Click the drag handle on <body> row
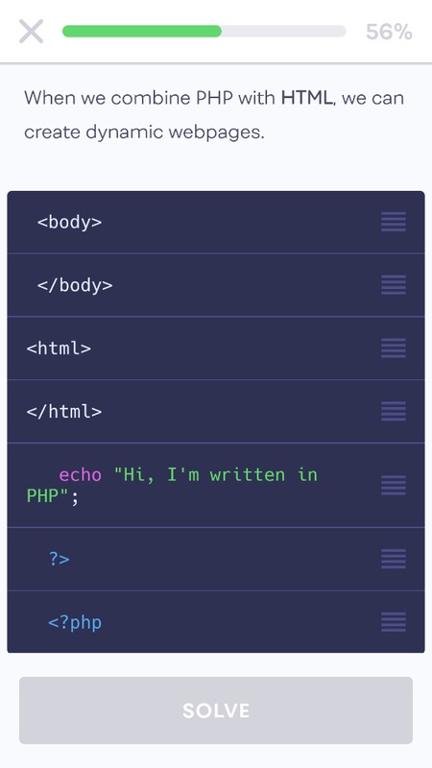 pyautogui.click(x=394, y=222)
